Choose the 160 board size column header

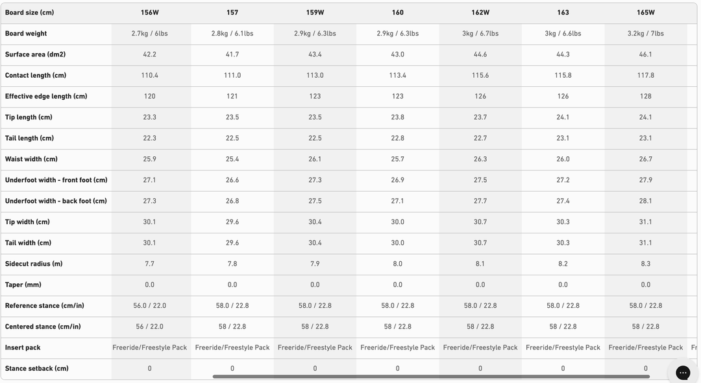click(398, 12)
